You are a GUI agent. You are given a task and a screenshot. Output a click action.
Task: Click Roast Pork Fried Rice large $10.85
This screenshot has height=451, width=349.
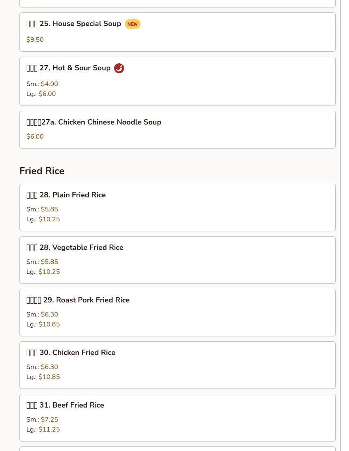(x=49, y=324)
